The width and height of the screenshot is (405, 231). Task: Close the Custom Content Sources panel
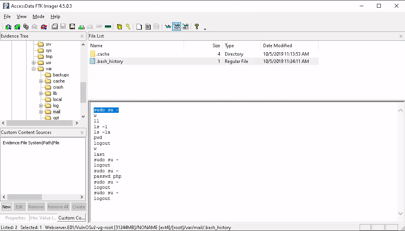(x=82, y=132)
